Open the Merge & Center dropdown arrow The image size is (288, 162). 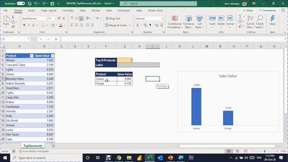point(130,25)
